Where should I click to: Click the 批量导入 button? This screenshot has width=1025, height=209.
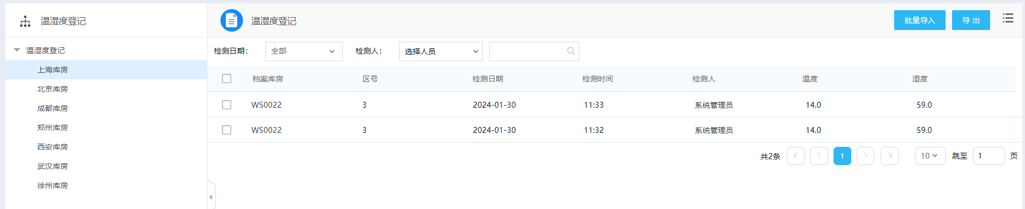(x=920, y=20)
